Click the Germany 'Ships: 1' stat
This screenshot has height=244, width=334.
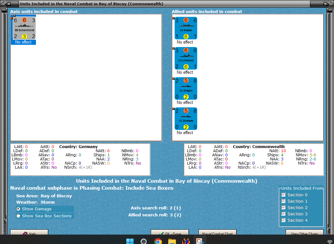point(101,155)
